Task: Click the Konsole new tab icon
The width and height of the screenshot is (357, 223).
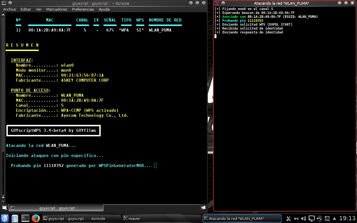Action: (x=4, y=208)
